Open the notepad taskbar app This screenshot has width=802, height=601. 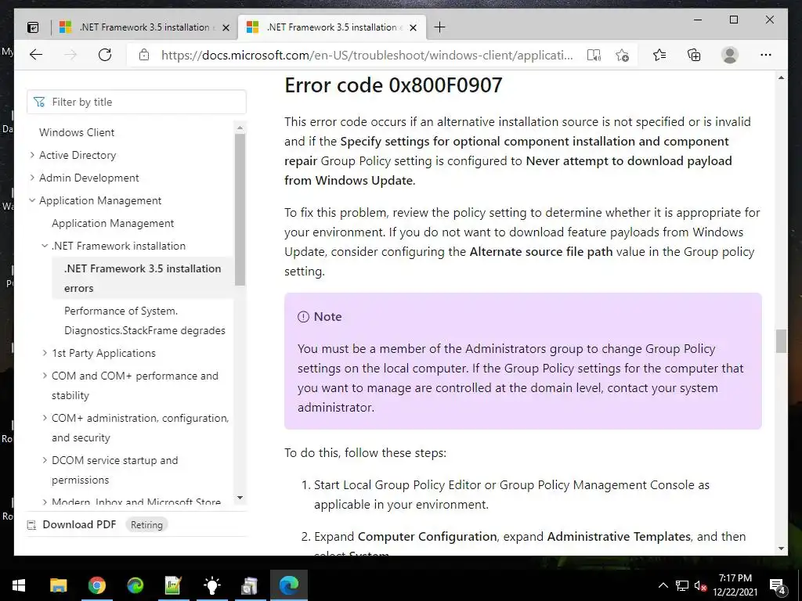173,585
